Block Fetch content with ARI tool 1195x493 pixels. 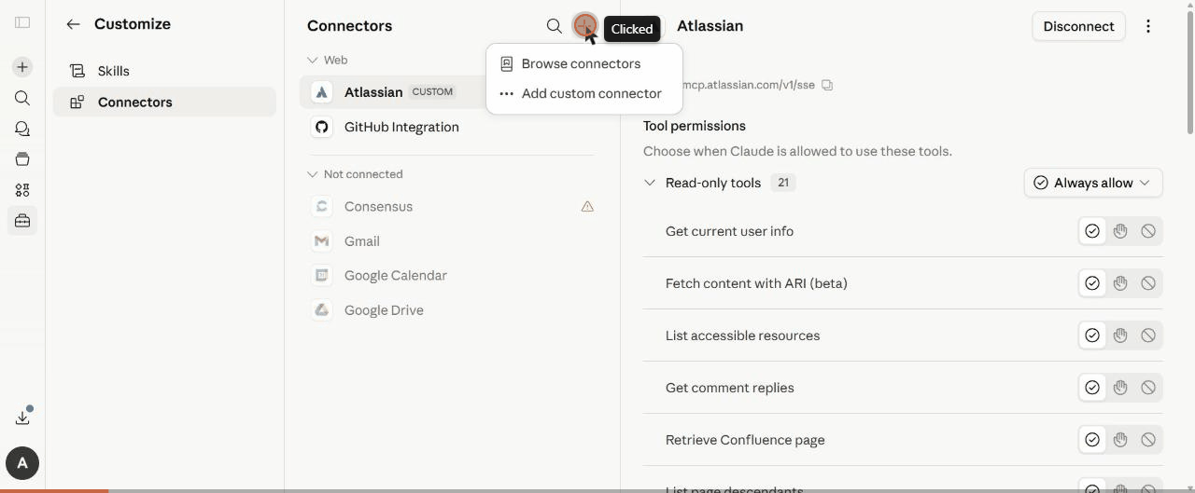(x=1148, y=283)
